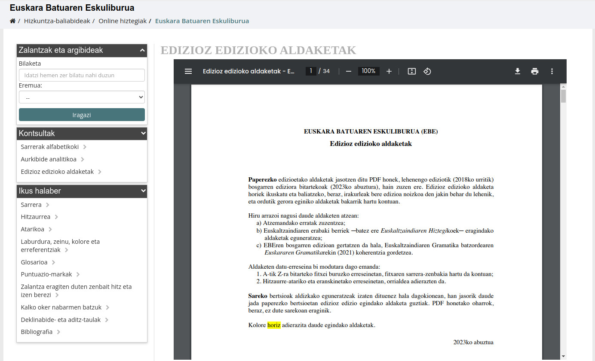Click the 100% zoom level field
This screenshot has width=595, height=361.
[369, 71]
